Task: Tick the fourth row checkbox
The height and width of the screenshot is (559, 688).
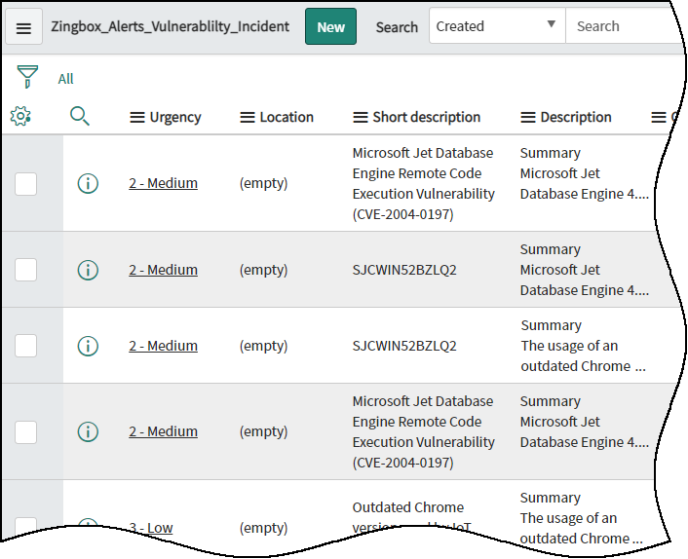Action: [26, 431]
